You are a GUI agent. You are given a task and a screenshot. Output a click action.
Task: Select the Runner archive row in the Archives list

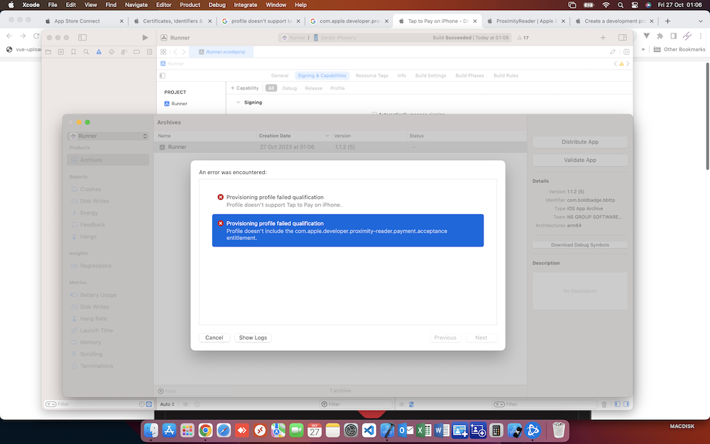[x=340, y=147]
